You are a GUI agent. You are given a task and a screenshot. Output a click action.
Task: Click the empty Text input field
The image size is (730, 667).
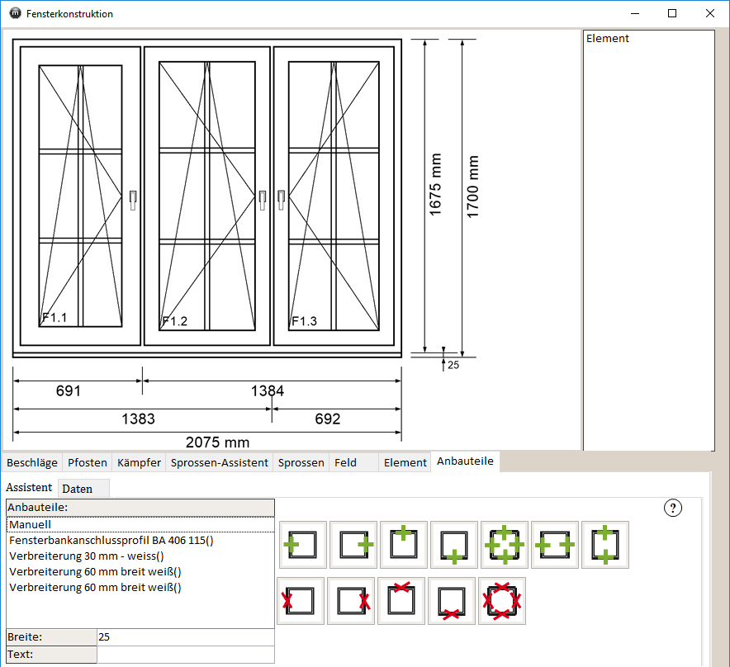(185, 655)
